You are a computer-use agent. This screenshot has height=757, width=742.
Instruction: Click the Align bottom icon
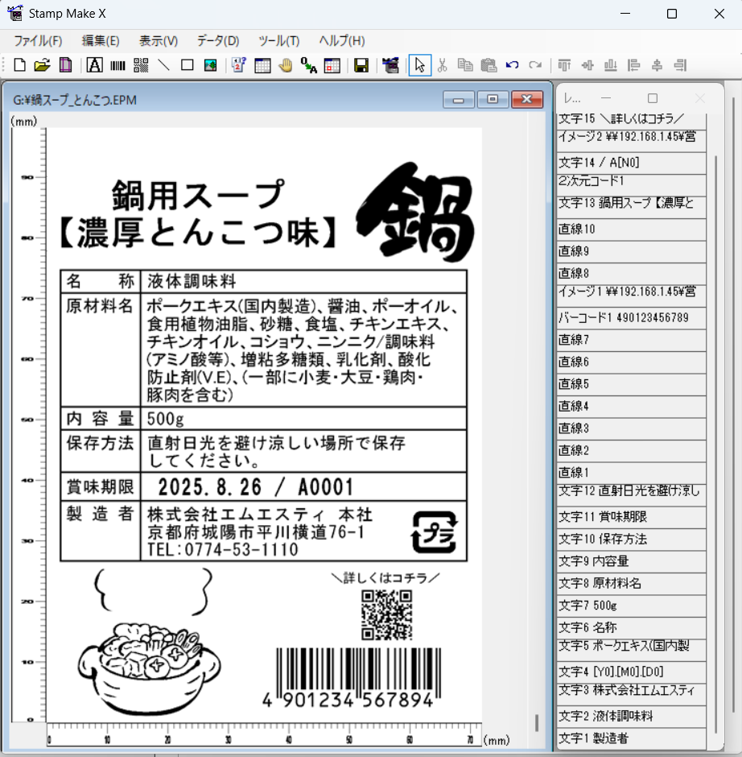point(610,65)
